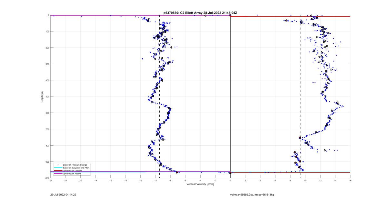Click the "-22" velocity axis tick label
This screenshot has height=200, width=387.
(x=65, y=181)
